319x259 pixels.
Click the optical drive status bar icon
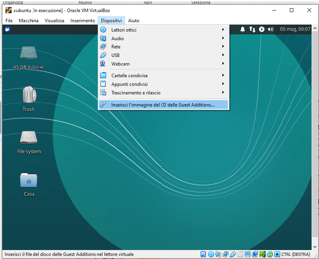(x=211, y=254)
